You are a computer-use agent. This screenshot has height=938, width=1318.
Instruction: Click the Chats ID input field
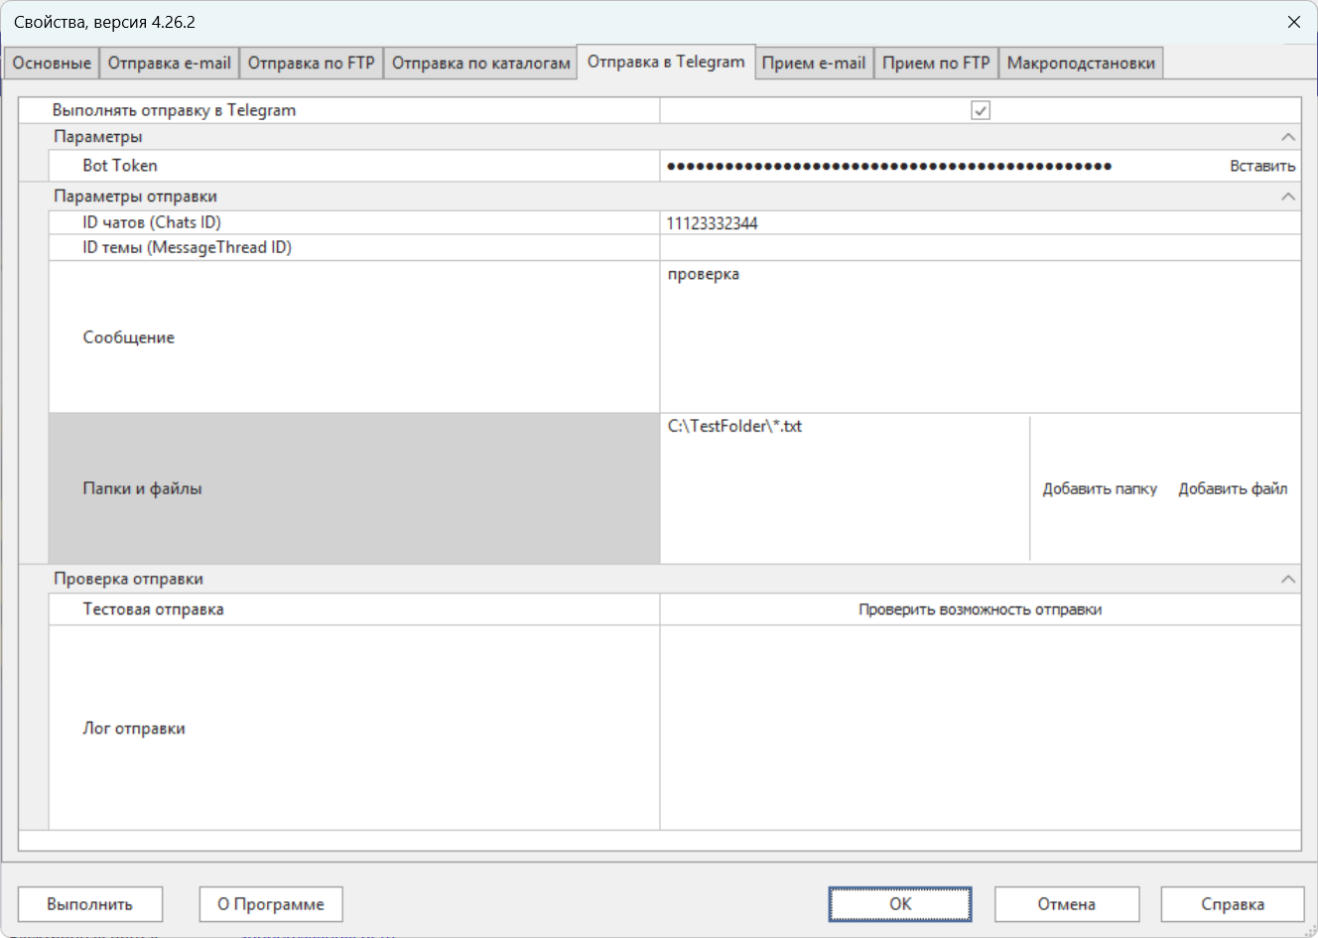(978, 223)
